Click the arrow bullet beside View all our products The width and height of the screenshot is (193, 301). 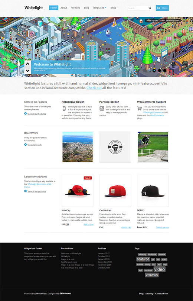(x=25, y=191)
